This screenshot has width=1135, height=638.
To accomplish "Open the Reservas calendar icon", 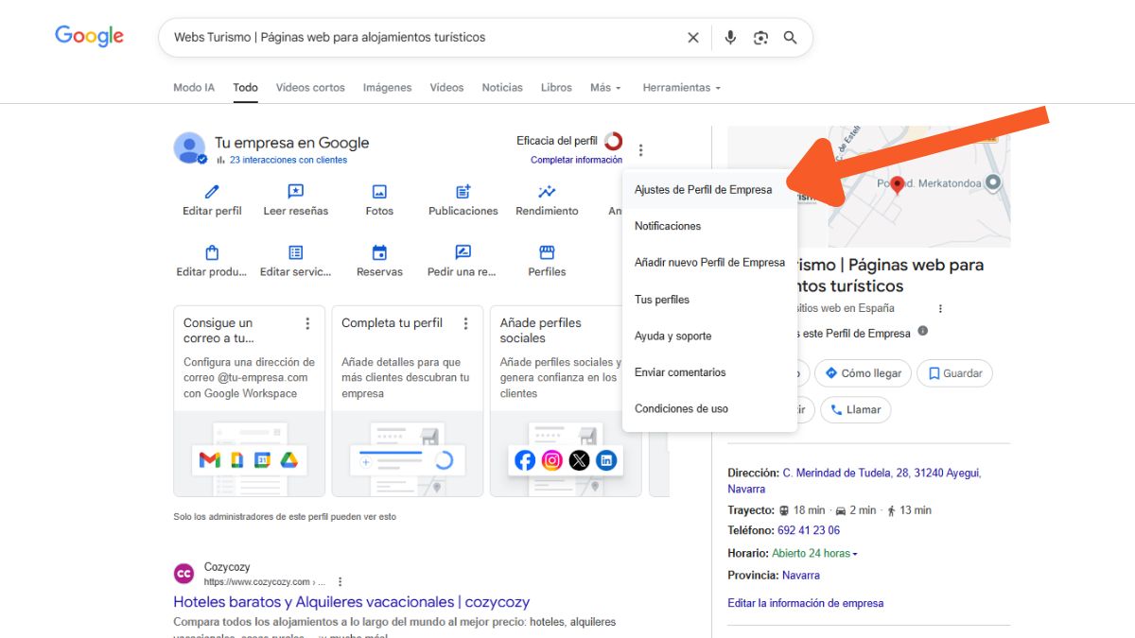I will [x=378, y=253].
